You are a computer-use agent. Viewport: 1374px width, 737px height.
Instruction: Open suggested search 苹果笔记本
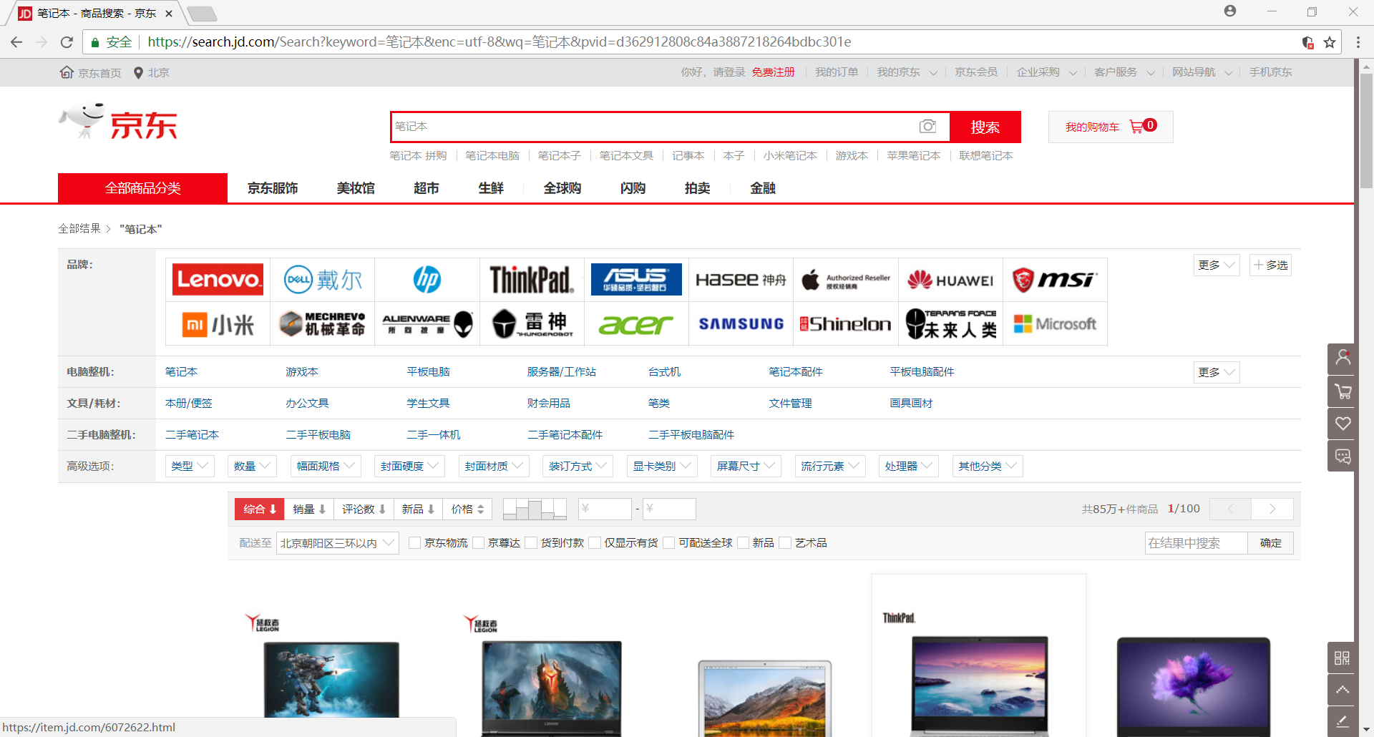point(913,156)
